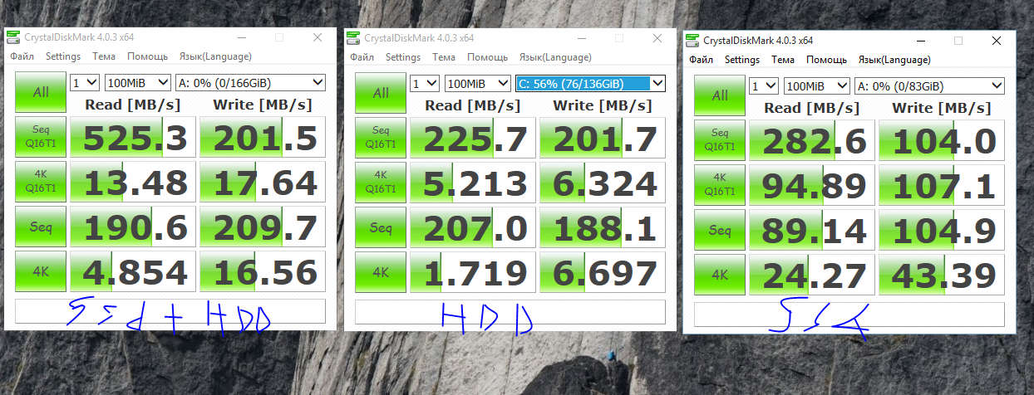
Task: Click CrystalDiskMark app icon in 83GiB window title
Action: pos(692,41)
